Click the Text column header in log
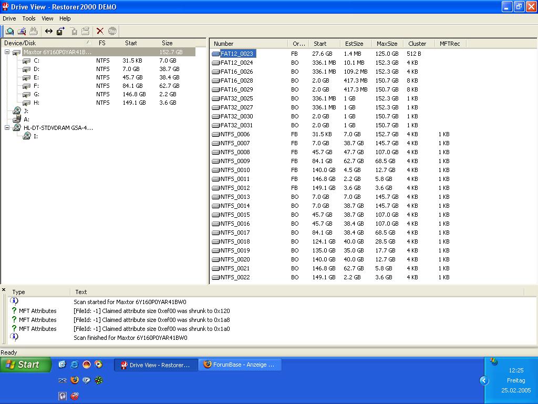 click(x=297, y=292)
